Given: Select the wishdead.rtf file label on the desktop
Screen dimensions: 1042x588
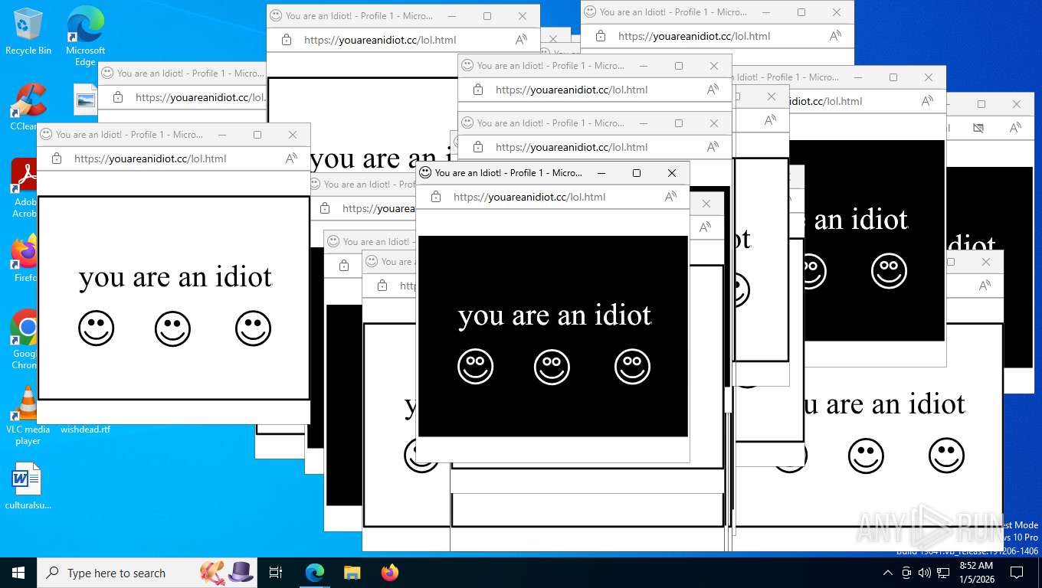Looking at the screenshot, I should pyautogui.click(x=85, y=430).
